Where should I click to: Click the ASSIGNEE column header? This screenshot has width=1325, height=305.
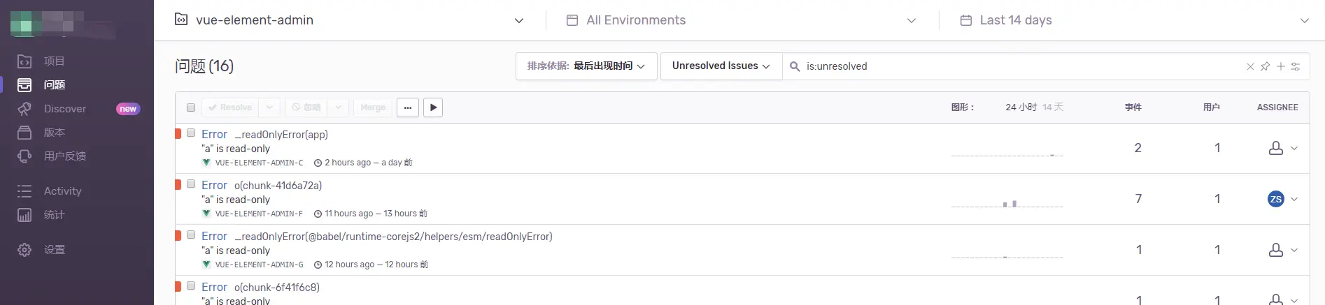pos(1277,107)
